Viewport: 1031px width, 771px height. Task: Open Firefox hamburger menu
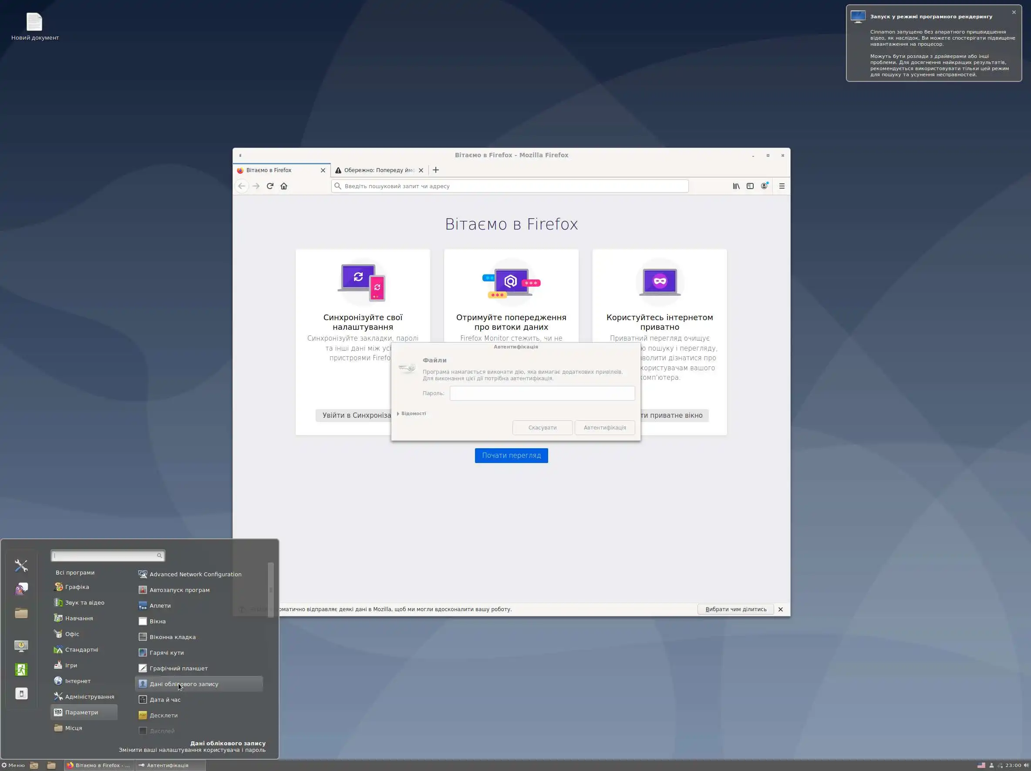click(782, 186)
